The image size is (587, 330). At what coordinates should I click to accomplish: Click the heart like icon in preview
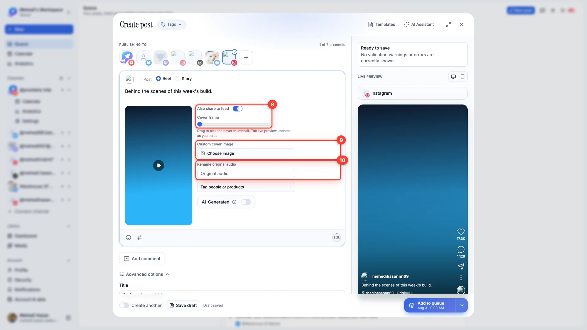point(461,232)
